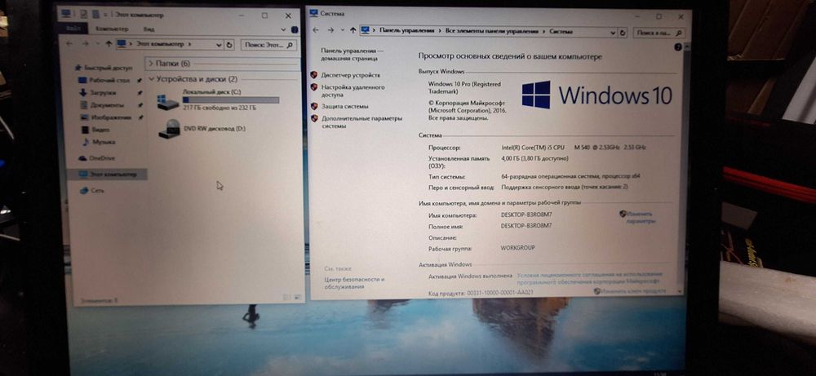This screenshot has width=816, height=376.
Task: Click the C: drive usage bar
Action: 231,100
